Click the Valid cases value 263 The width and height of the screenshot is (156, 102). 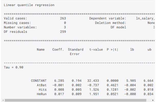63,18
